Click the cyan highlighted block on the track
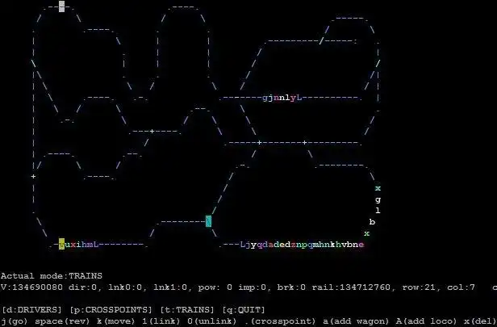This screenshot has width=497, height=327. [x=208, y=221]
